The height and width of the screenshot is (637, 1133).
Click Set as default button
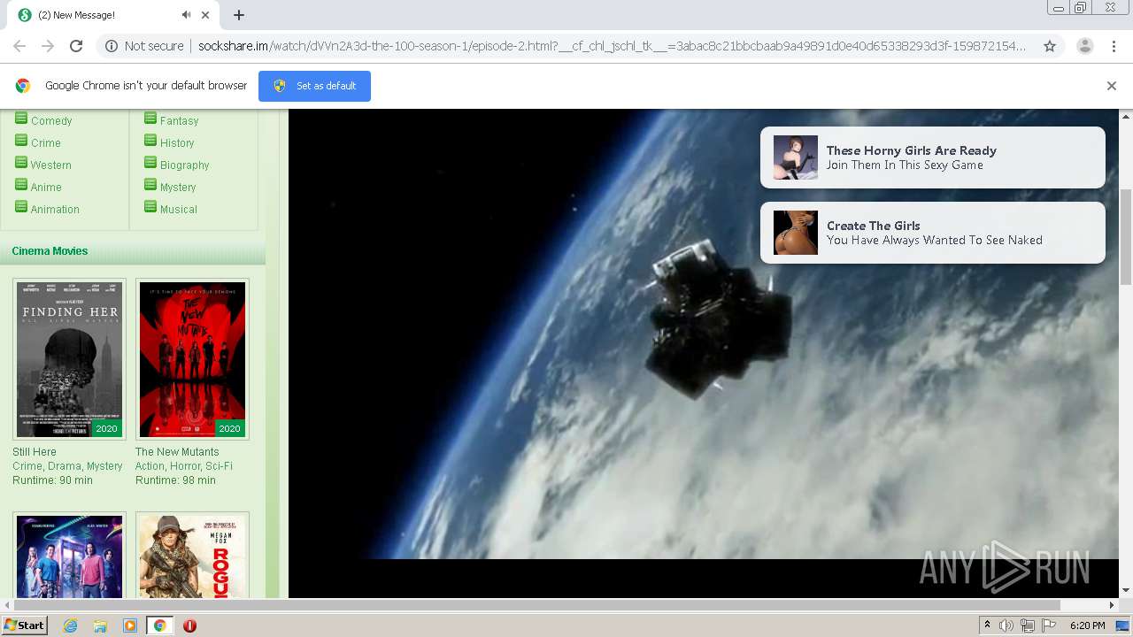tap(314, 86)
